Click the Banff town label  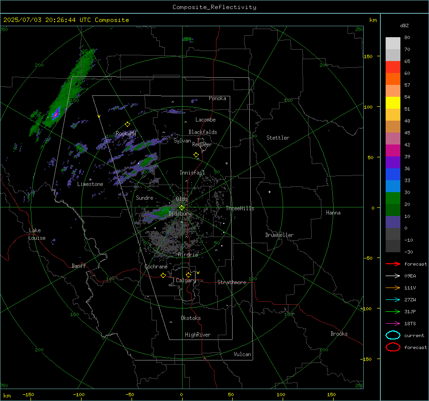click(79, 266)
